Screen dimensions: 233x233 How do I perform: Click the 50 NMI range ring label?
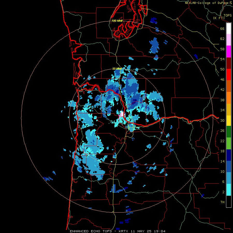pyautogui.click(x=117, y=69)
